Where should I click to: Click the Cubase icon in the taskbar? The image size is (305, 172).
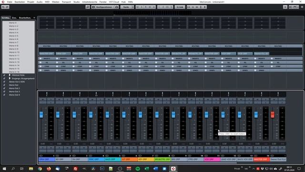(173, 169)
